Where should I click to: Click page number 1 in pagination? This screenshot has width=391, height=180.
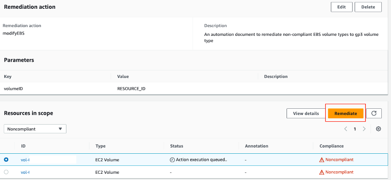[x=355, y=129]
